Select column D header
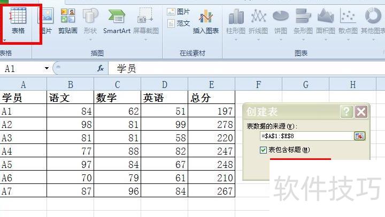Screen dimensions: 385x217 pos(165,84)
